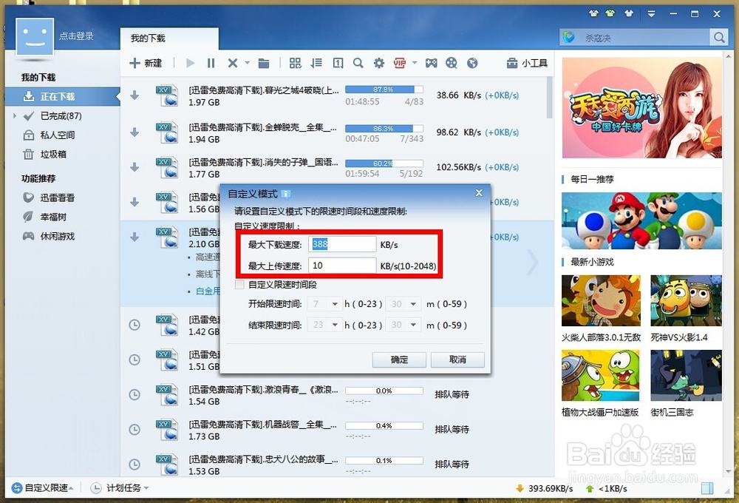Click the dialog info icon beside 自定义模式

pos(285,194)
